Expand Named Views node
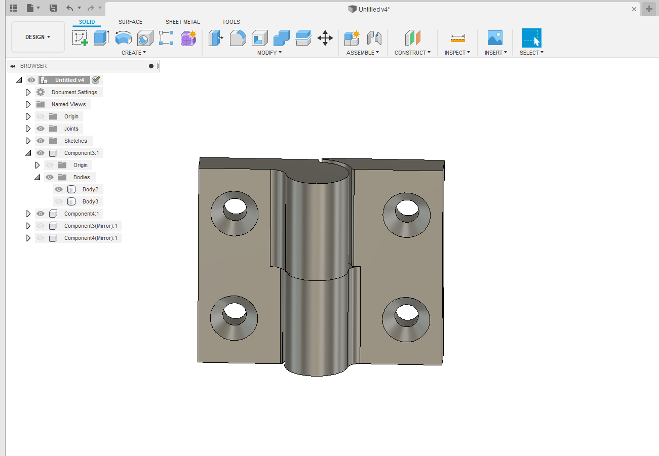659x456 pixels. click(28, 104)
